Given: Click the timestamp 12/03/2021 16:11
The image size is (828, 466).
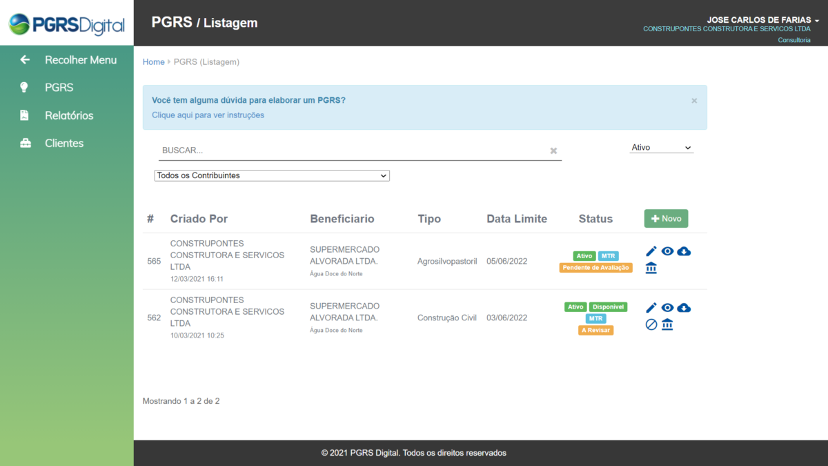Looking at the screenshot, I should click(197, 279).
